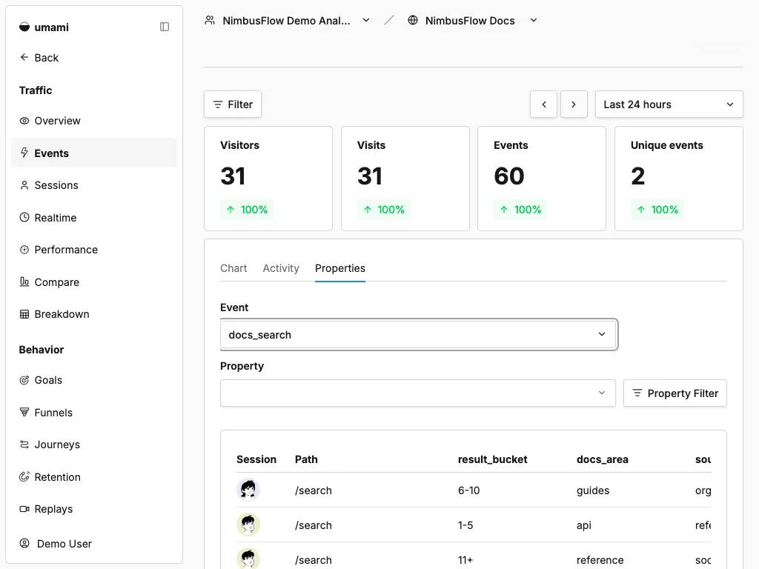Click the Path column header
The width and height of the screenshot is (759, 569).
point(306,459)
